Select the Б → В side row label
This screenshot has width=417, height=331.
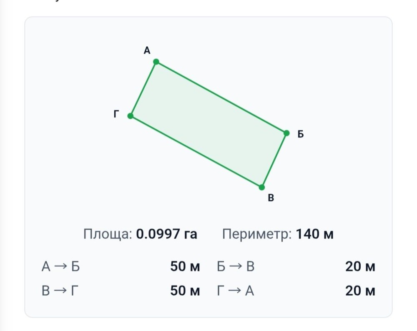[x=236, y=266]
